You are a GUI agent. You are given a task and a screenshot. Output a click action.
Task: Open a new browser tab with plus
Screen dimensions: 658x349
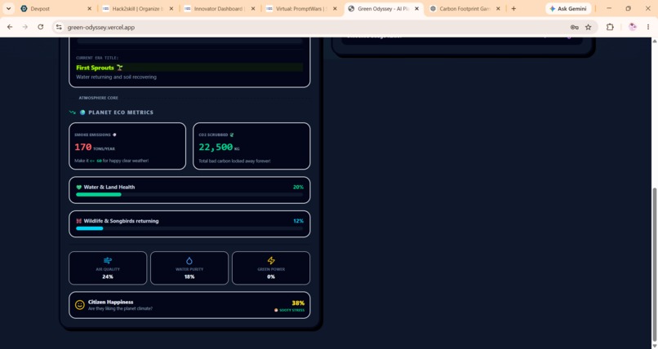point(514,8)
